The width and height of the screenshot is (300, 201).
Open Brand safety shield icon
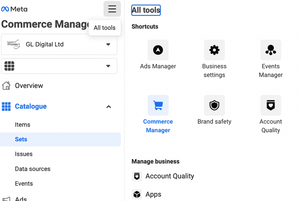coord(214,105)
